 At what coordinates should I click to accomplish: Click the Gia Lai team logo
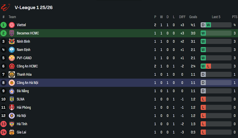[x=12, y=132]
